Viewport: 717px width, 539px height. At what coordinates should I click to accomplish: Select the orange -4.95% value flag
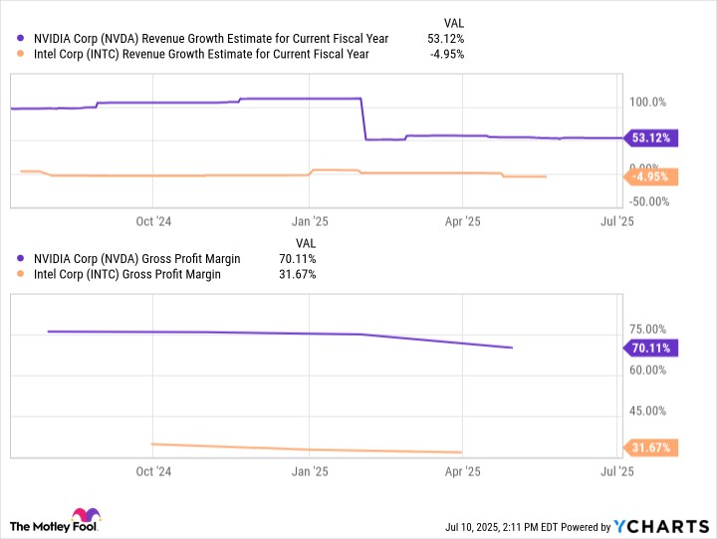point(651,176)
